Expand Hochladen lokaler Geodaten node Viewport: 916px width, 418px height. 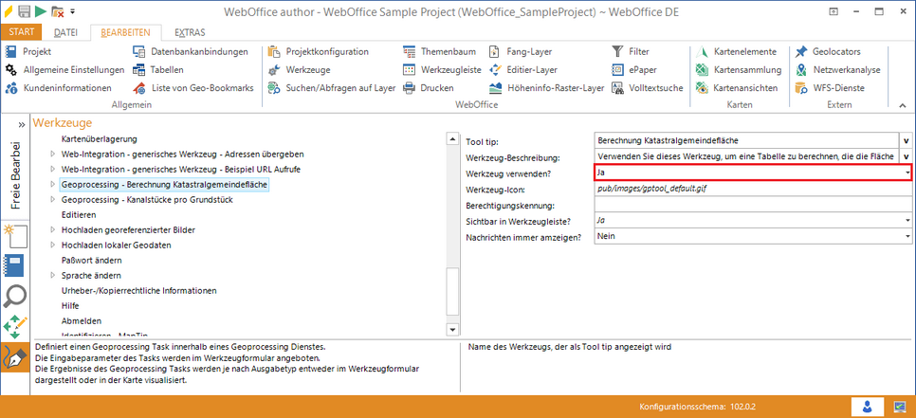pyautogui.click(x=52, y=245)
